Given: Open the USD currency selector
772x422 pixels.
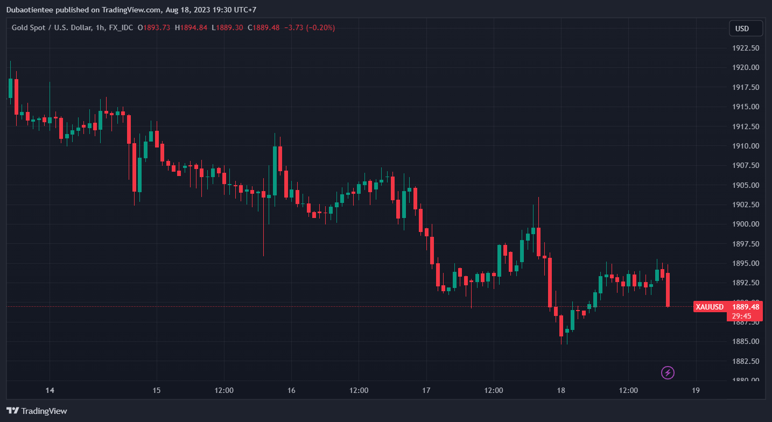Looking at the screenshot, I should (746, 29).
